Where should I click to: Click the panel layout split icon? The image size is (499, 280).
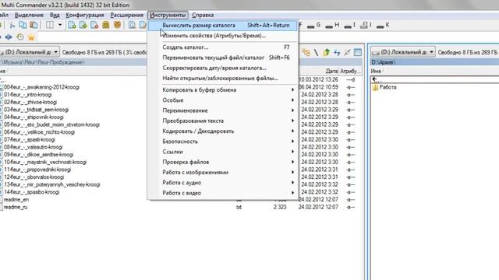[x=50, y=25]
